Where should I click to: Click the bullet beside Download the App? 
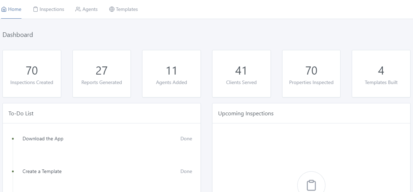(13, 139)
